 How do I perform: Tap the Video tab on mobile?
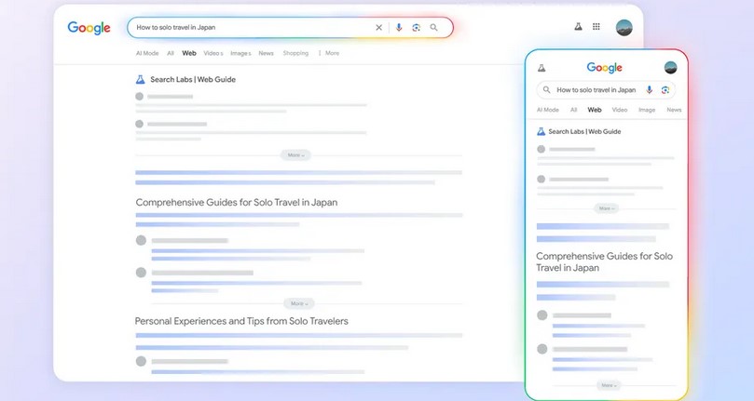620,110
